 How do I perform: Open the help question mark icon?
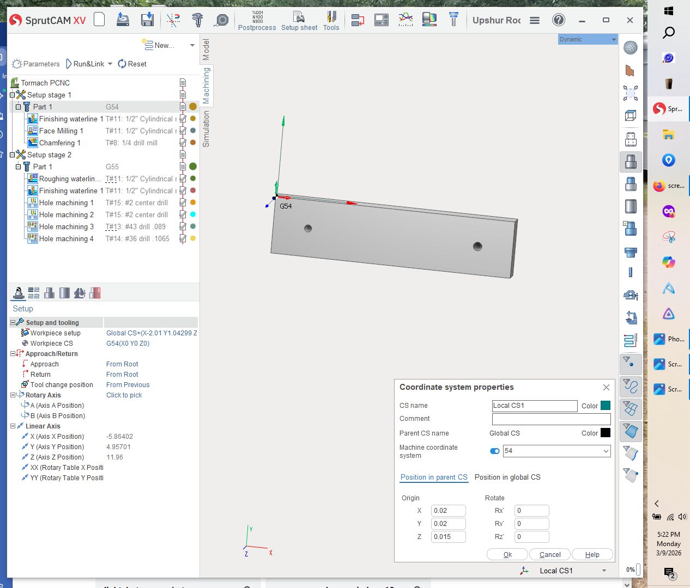[x=559, y=20]
